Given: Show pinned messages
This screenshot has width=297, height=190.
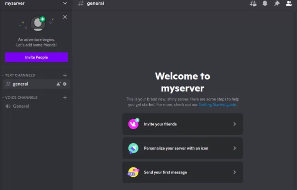Looking at the screenshot, I should [277, 3].
